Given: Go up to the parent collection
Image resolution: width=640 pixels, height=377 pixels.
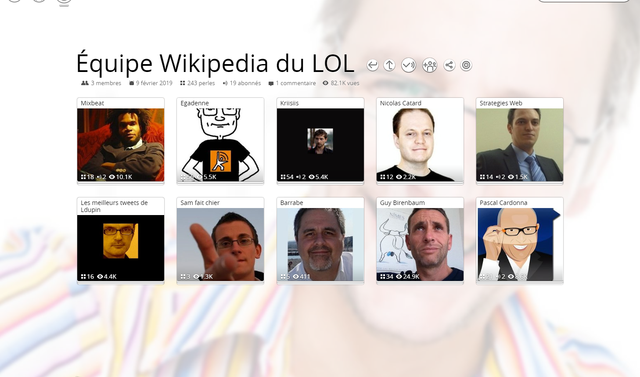Looking at the screenshot, I should tap(389, 65).
